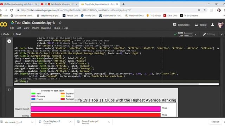This screenshot has height=126, width=225.
Task: Run the code cell play button
Action: (9, 41)
